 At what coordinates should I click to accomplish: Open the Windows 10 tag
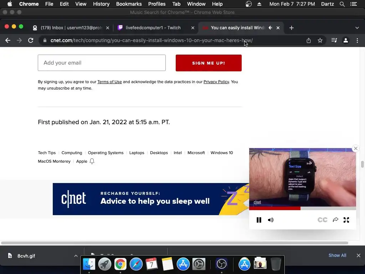222,153
